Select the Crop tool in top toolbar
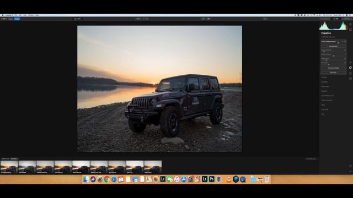353x198 pixels. pyautogui.click(x=265, y=19)
